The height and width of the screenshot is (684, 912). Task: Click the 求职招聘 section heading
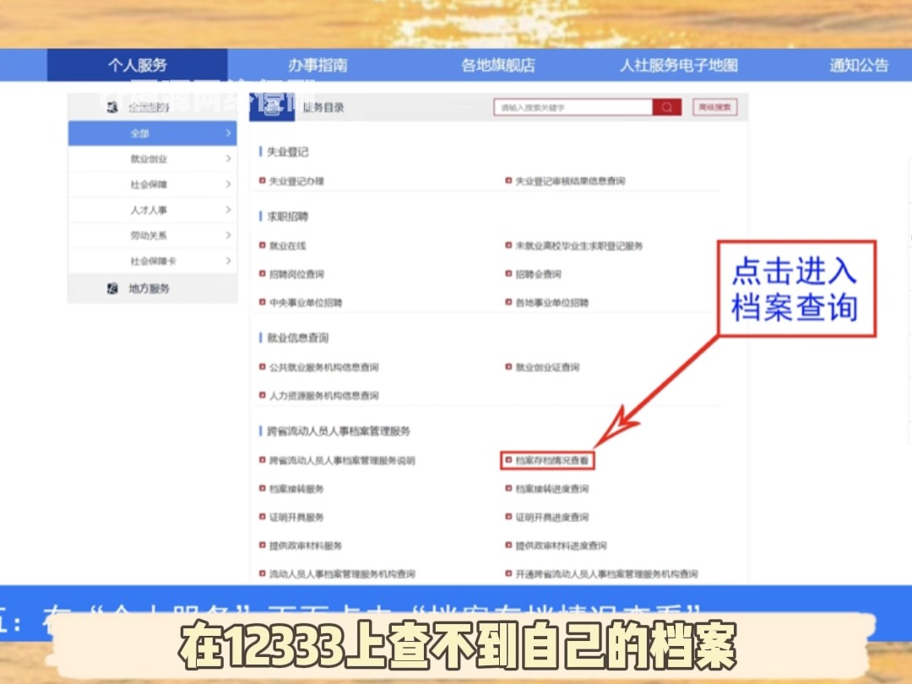tap(288, 217)
